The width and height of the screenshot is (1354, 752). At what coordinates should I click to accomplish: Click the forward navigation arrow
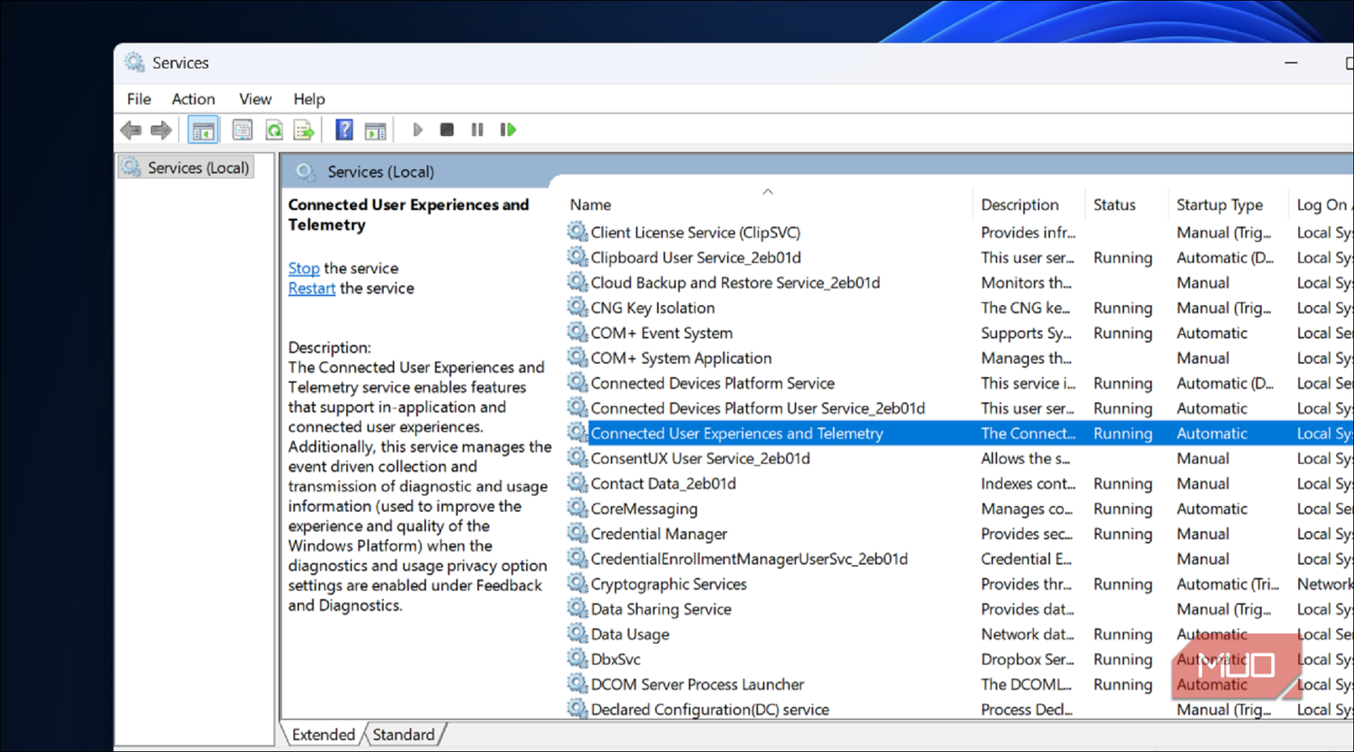pos(161,130)
